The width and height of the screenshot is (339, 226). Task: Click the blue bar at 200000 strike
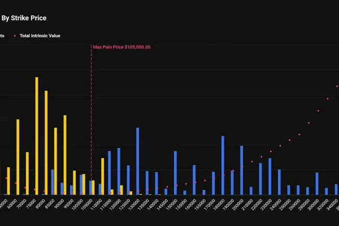[241, 170]
